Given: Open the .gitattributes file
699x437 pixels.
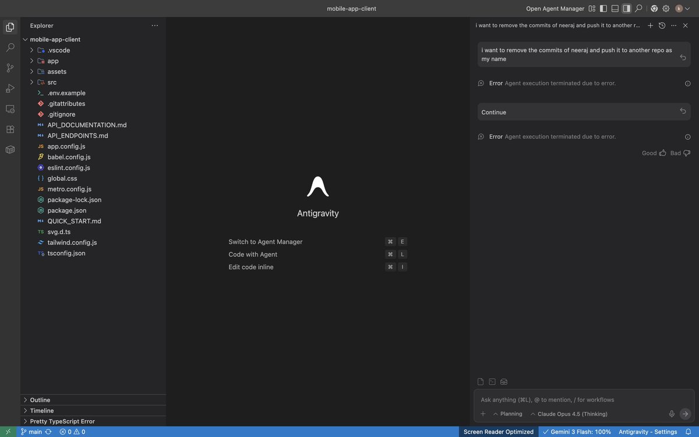Looking at the screenshot, I should coord(93,104).
